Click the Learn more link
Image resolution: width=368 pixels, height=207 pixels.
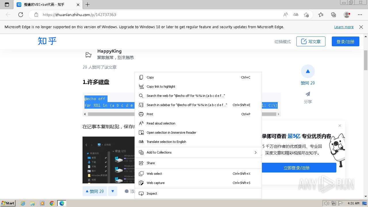[x=344, y=27]
